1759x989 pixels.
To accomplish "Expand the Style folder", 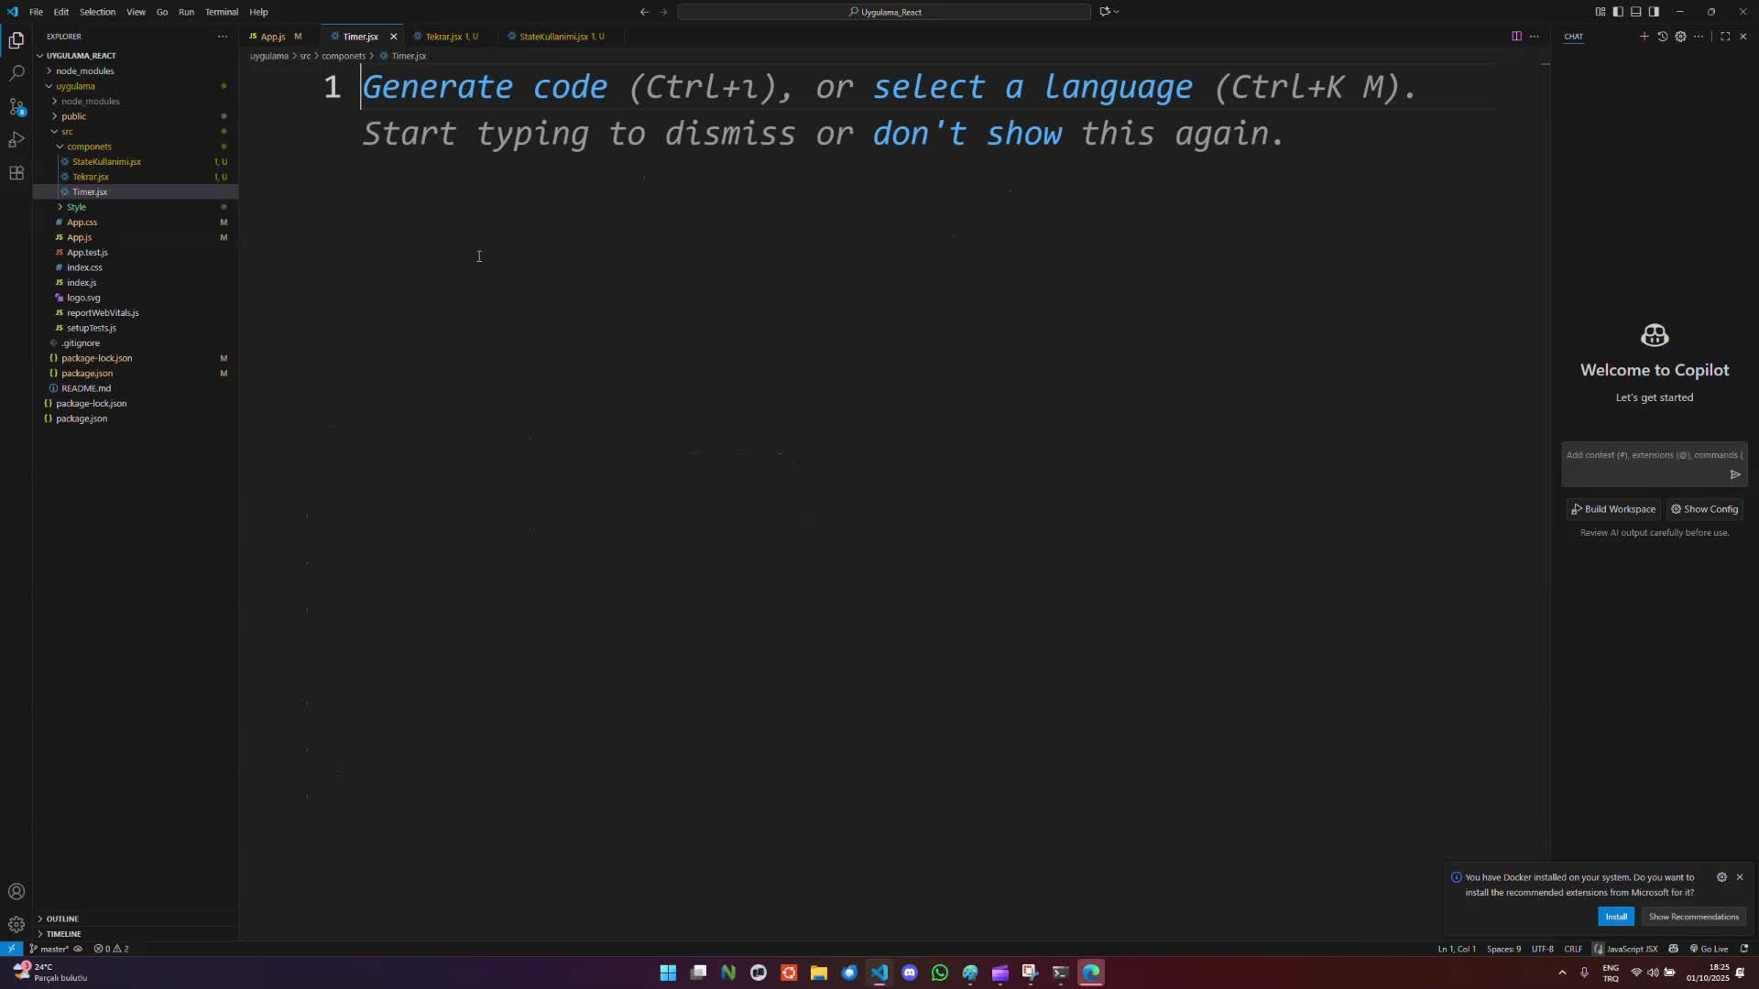I will pos(76,207).
